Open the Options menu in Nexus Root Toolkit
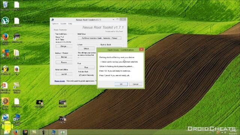 click(55, 24)
